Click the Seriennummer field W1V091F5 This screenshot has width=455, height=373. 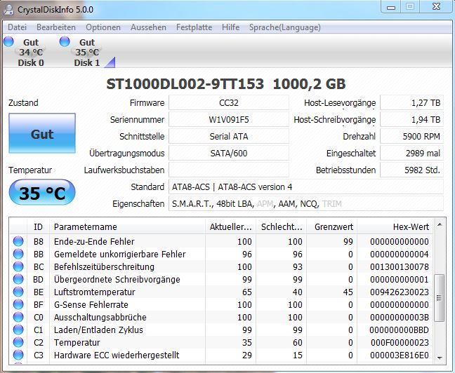[x=229, y=119]
